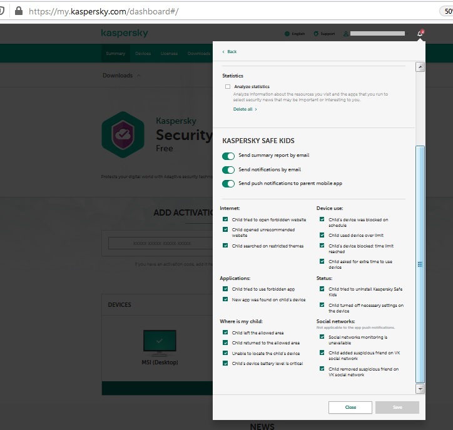
Task: Uncheck Child searched on restricted themes
Action: coord(225,246)
